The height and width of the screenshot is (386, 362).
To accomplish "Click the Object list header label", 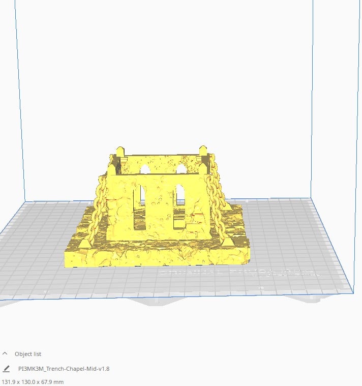I will click(x=28, y=354).
